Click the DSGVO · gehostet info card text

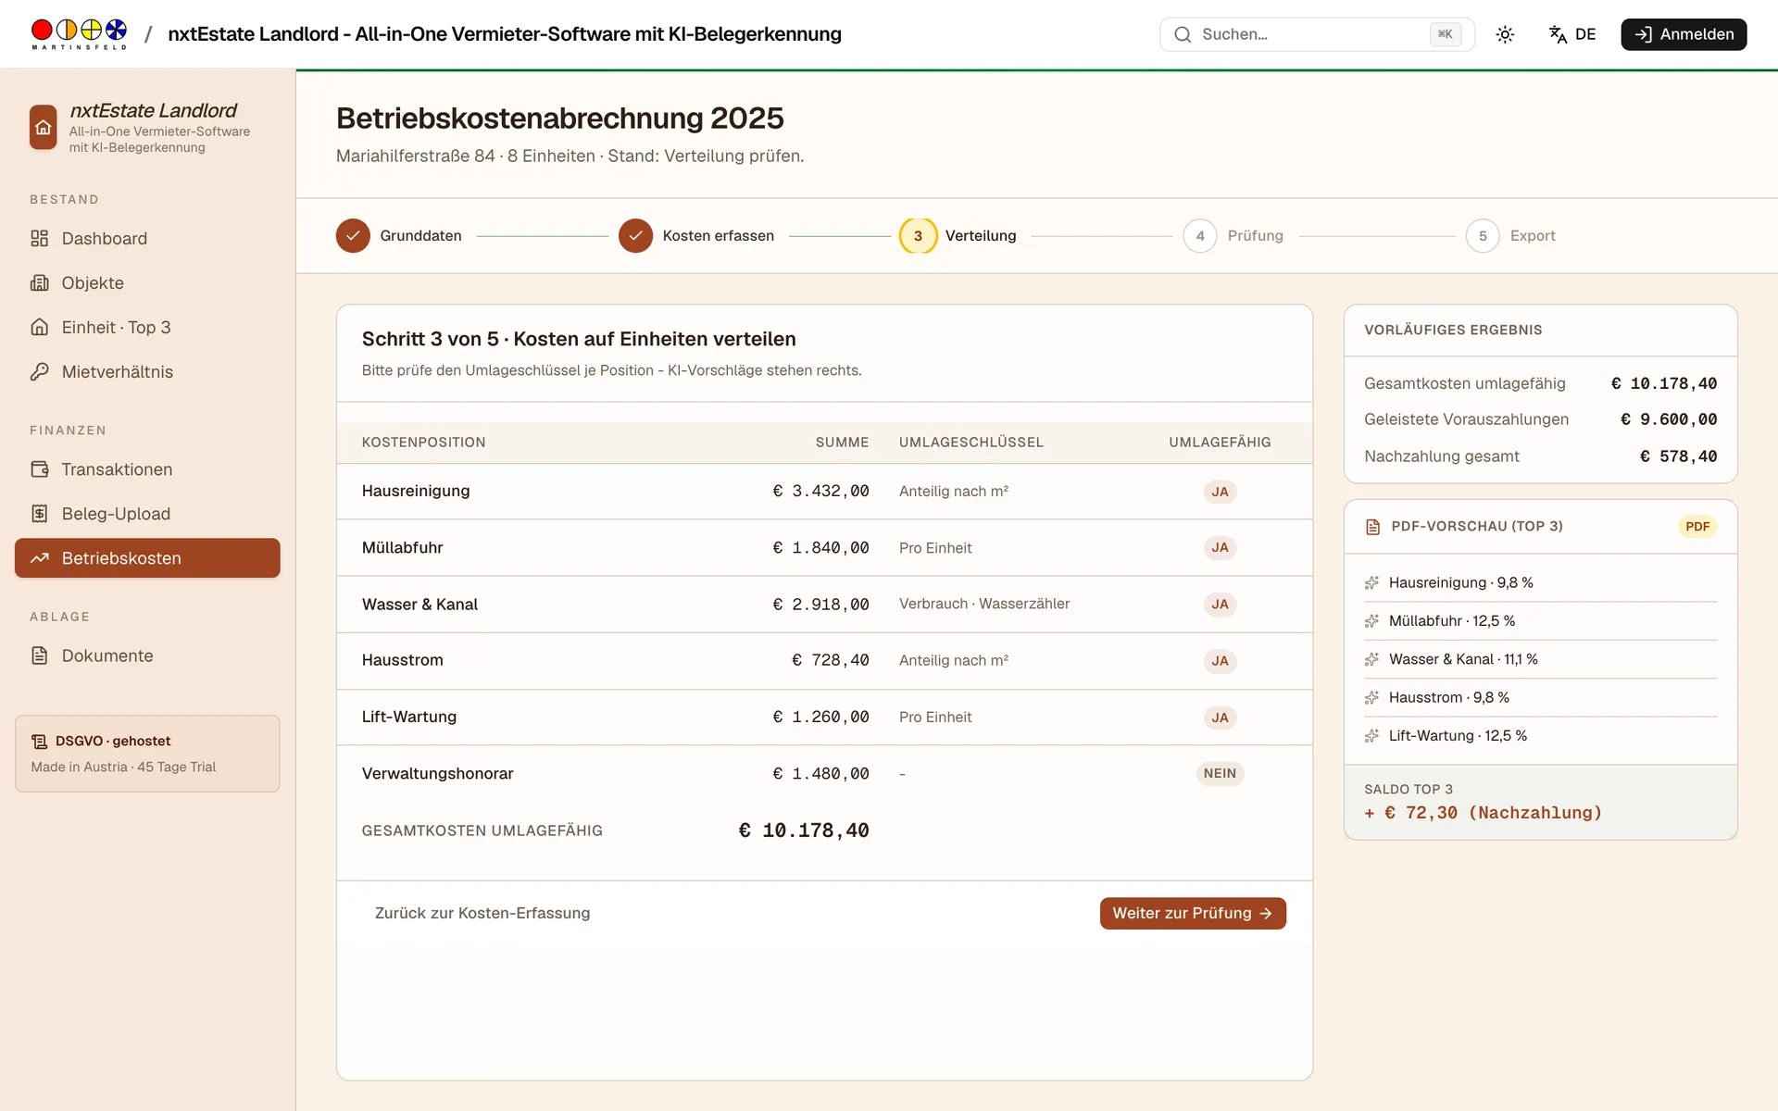point(113,742)
